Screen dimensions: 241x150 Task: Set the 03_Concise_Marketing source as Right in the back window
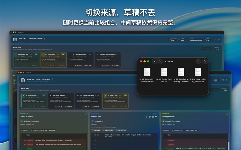click(x=88, y=66)
